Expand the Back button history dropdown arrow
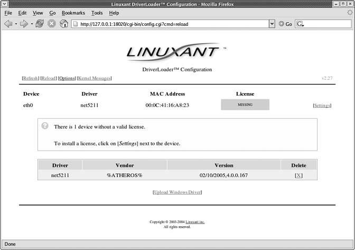 pyautogui.click(x=16, y=24)
